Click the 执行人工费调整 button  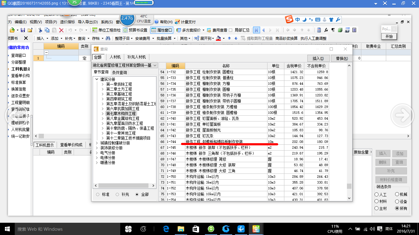313,38
